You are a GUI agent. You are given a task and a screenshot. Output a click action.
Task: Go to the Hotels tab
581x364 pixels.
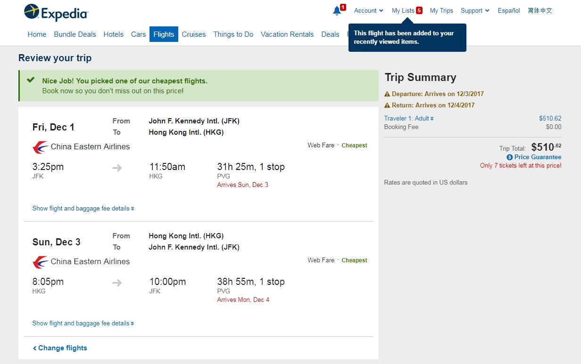(113, 34)
